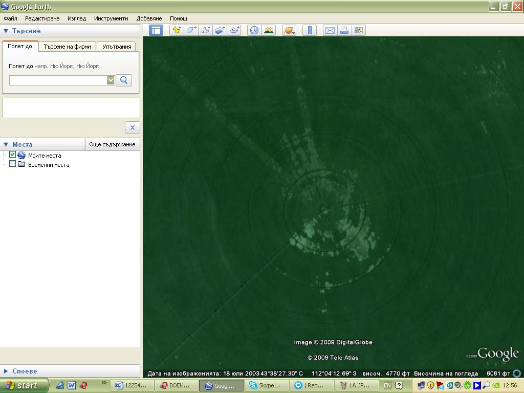
Task: Switch to Търсене на фирми tab
Action: 67,47
